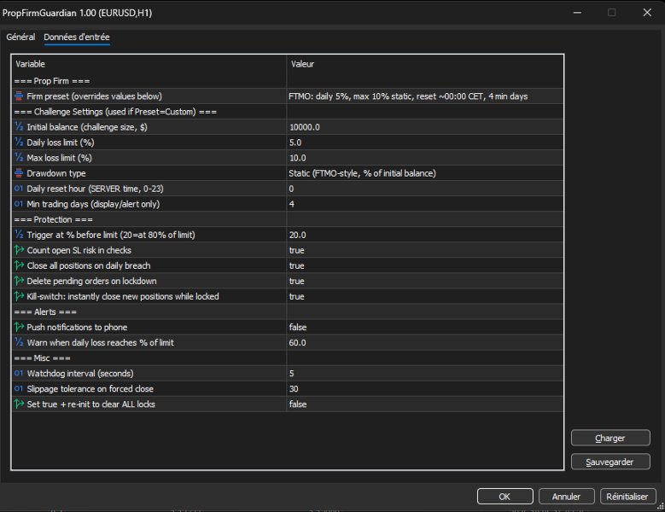Click the Variable column header

[149, 64]
